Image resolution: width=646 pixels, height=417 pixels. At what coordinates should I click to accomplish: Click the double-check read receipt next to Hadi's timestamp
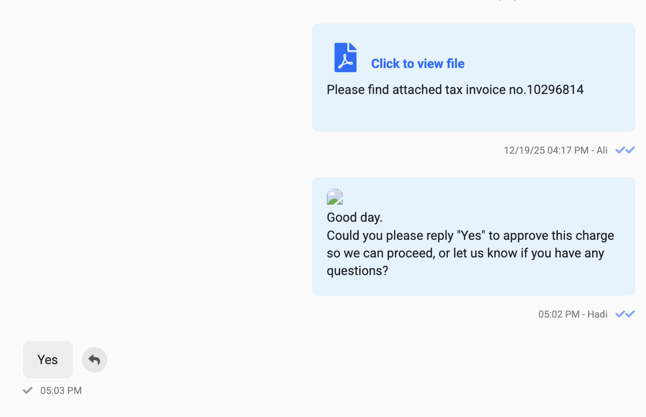click(625, 314)
